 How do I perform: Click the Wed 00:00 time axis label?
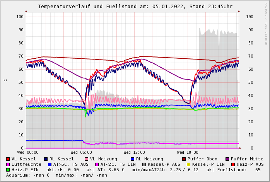[x=28, y=153]
